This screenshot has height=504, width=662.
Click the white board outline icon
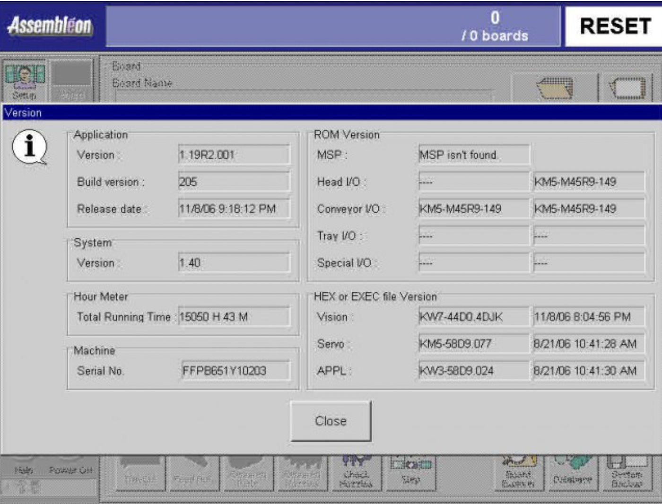click(x=627, y=87)
